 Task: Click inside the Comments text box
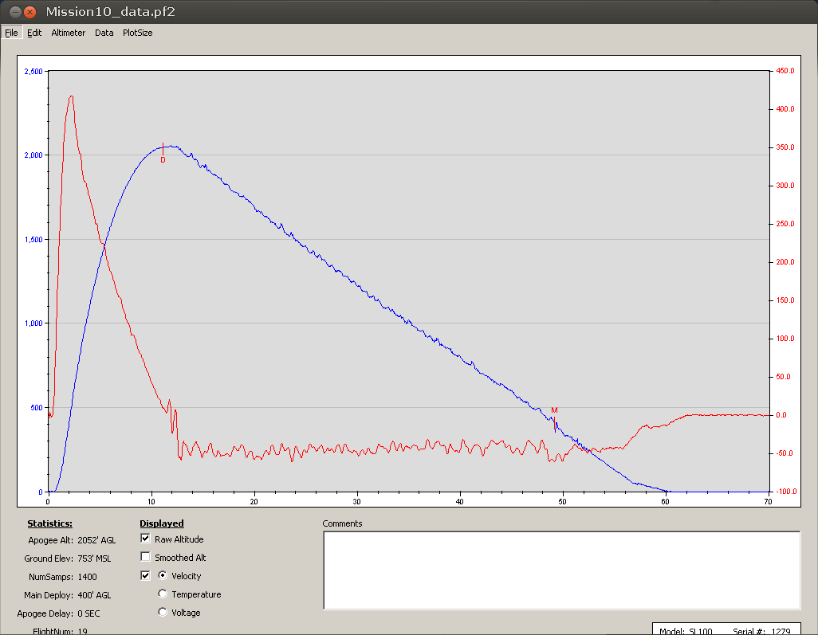562,570
